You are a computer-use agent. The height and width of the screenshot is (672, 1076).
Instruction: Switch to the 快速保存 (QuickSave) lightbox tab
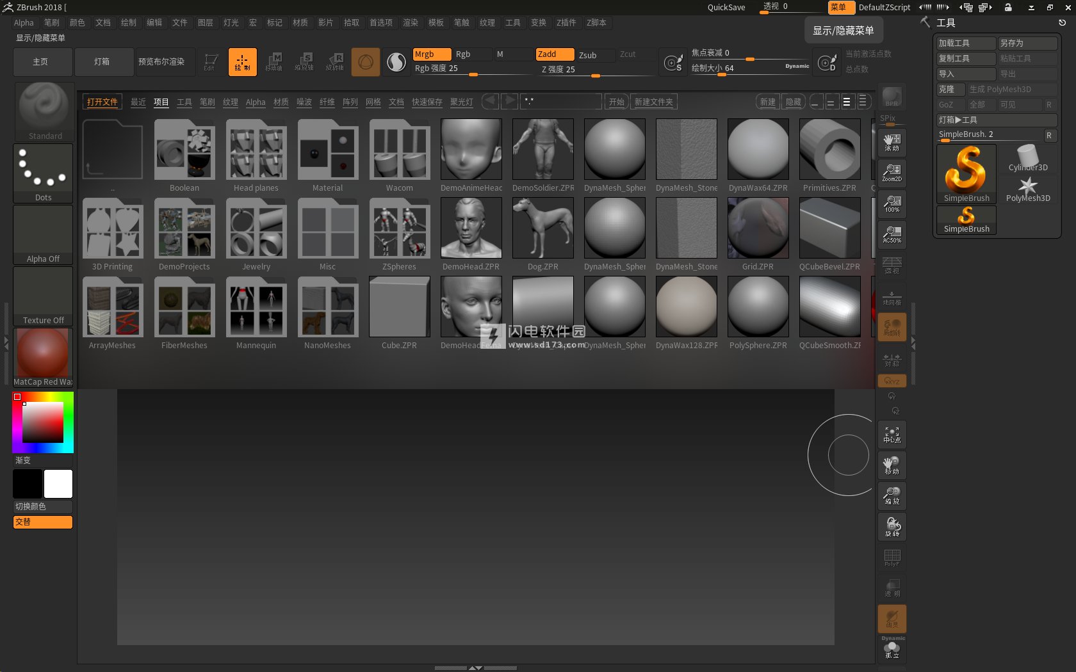pos(427,102)
